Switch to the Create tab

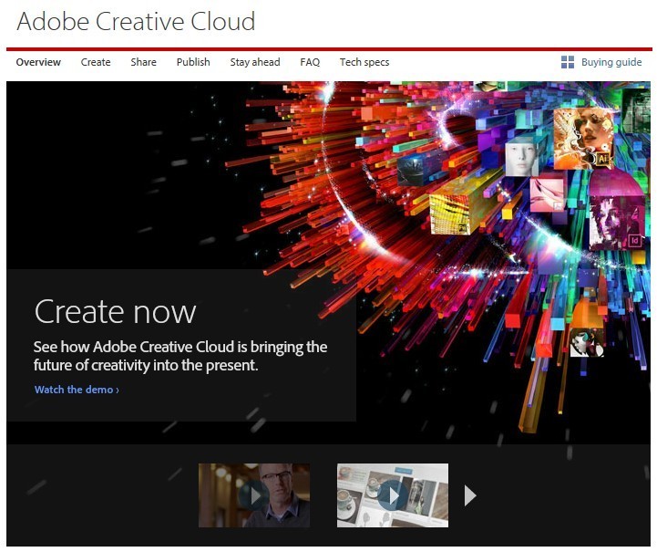[96, 62]
